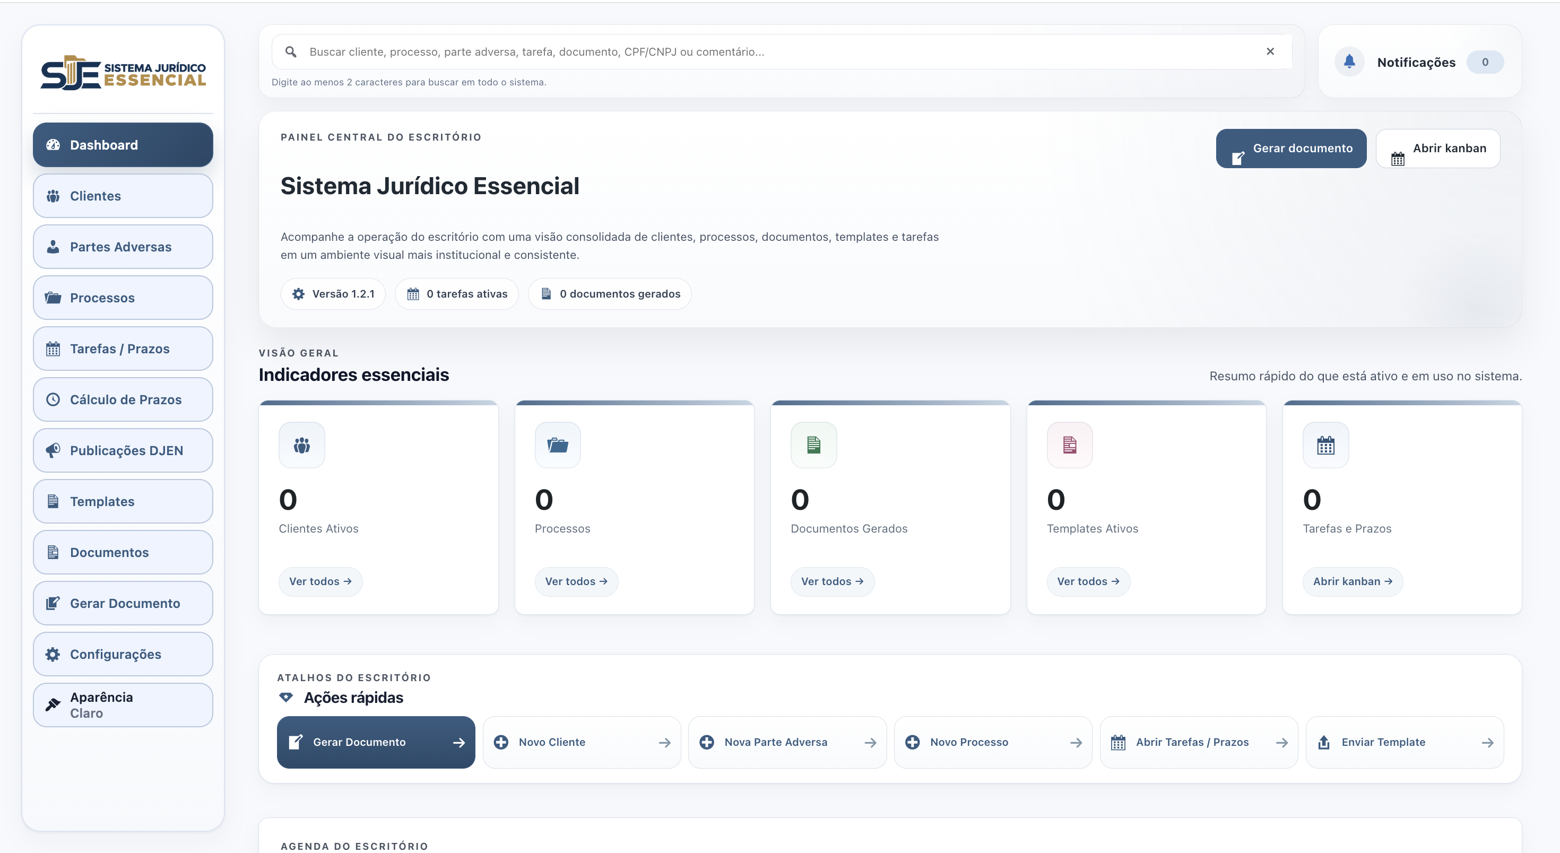Click the Configurações gear icon
The height and width of the screenshot is (853, 1560).
click(x=53, y=654)
